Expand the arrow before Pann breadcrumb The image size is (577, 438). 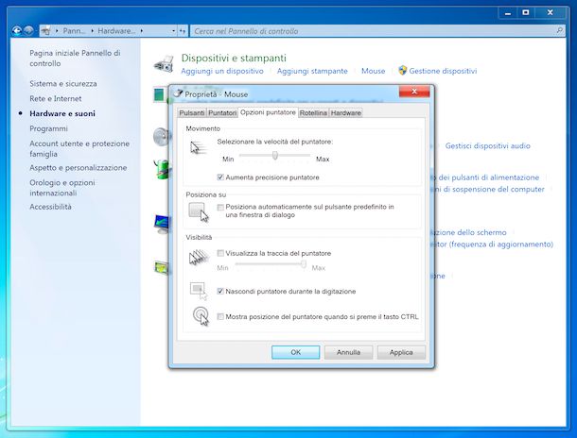57,31
